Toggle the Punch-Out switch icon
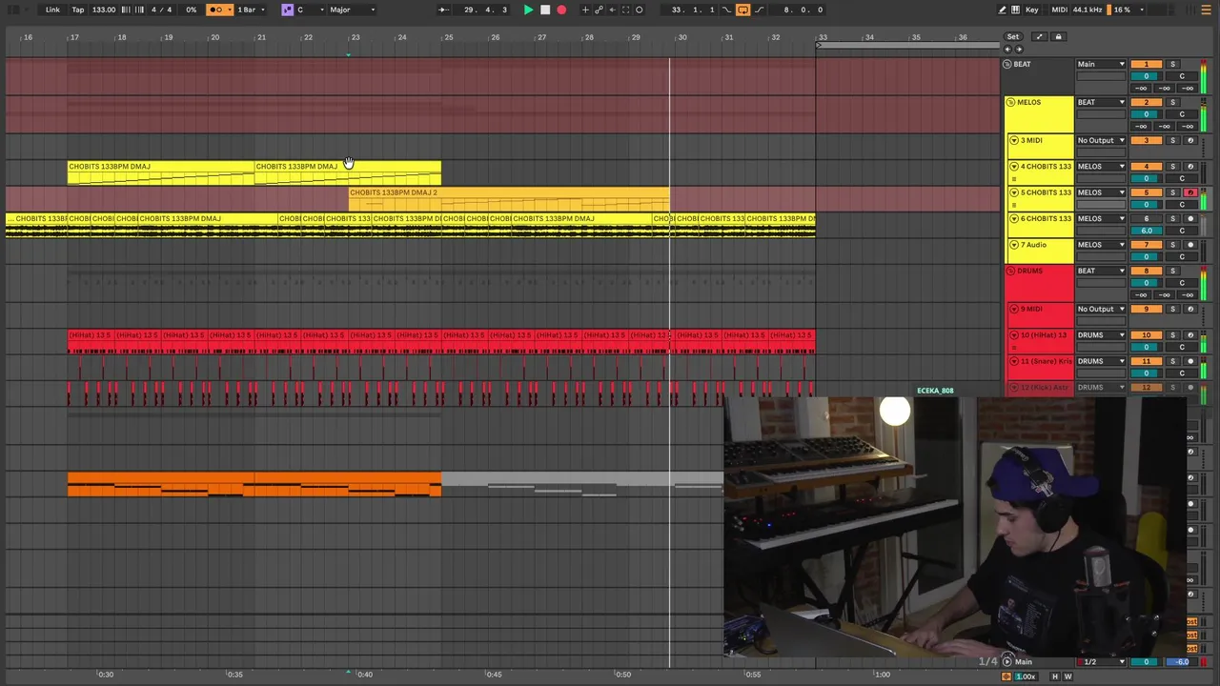 [x=760, y=10]
